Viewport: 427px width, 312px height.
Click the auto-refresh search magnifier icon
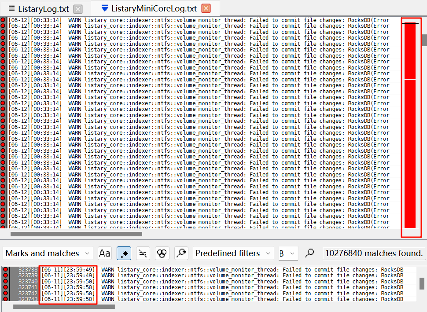click(x=181, y=253)
